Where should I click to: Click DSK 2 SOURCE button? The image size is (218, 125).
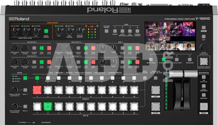coord(122,62)
